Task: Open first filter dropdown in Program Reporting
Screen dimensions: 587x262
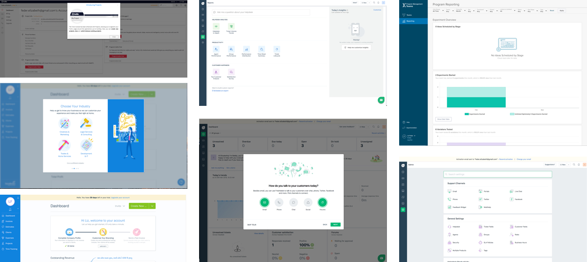Action: point(438,10)
